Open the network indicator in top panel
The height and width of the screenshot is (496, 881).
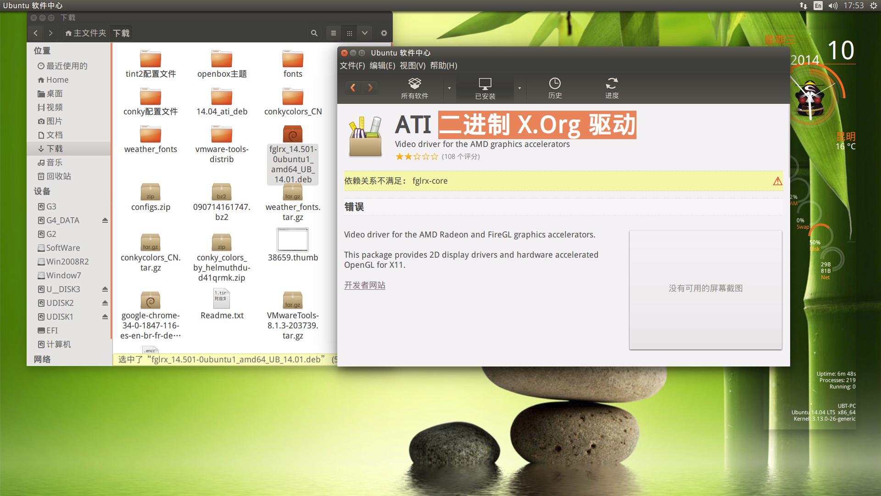[803, 6]
